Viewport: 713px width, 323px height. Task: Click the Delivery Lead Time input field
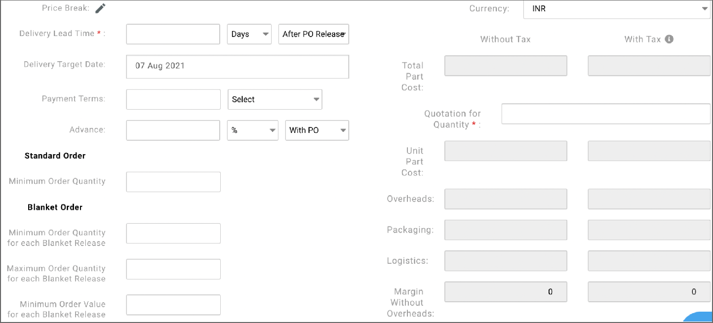coord(173,34)
